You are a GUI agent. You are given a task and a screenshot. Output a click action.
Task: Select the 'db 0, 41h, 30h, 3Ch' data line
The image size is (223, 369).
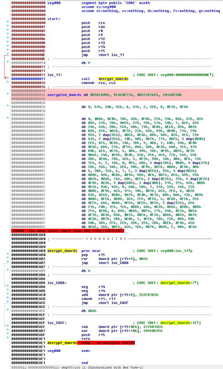[x=135, y=107]
